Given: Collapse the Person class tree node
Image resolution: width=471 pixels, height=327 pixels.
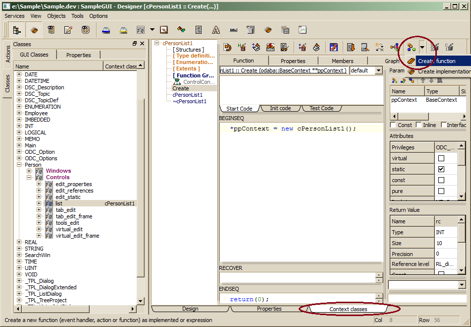Looking at the screenshot, I should (19, 165).
